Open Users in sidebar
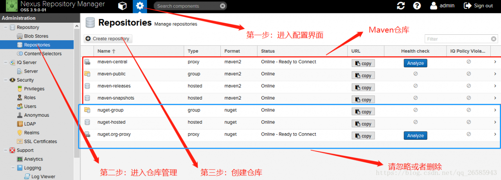Viewport: 501px width, 180px height. coord(30,106)
